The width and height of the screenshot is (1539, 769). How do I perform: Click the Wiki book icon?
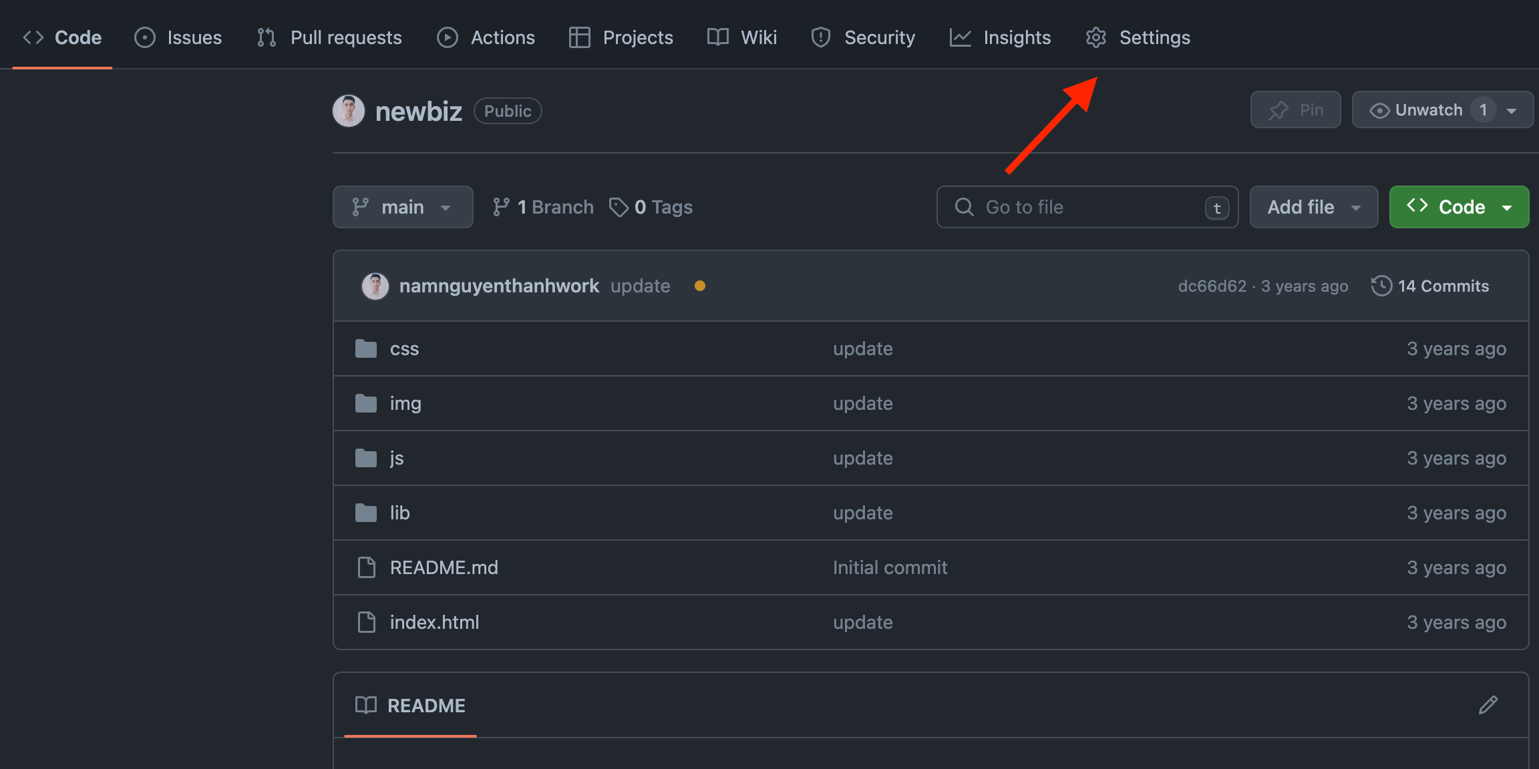[718, 37]
